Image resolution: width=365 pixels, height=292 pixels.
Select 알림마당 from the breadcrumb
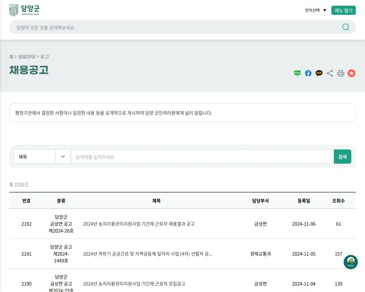pos(27,56)
